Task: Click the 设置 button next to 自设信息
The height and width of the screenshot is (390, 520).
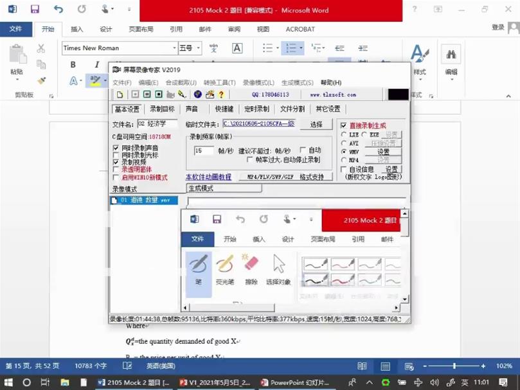Action: coord(391,169)
